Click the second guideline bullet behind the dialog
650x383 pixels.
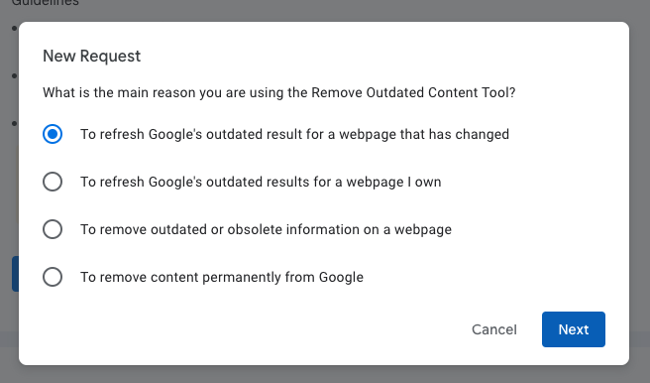pos(15,76)
